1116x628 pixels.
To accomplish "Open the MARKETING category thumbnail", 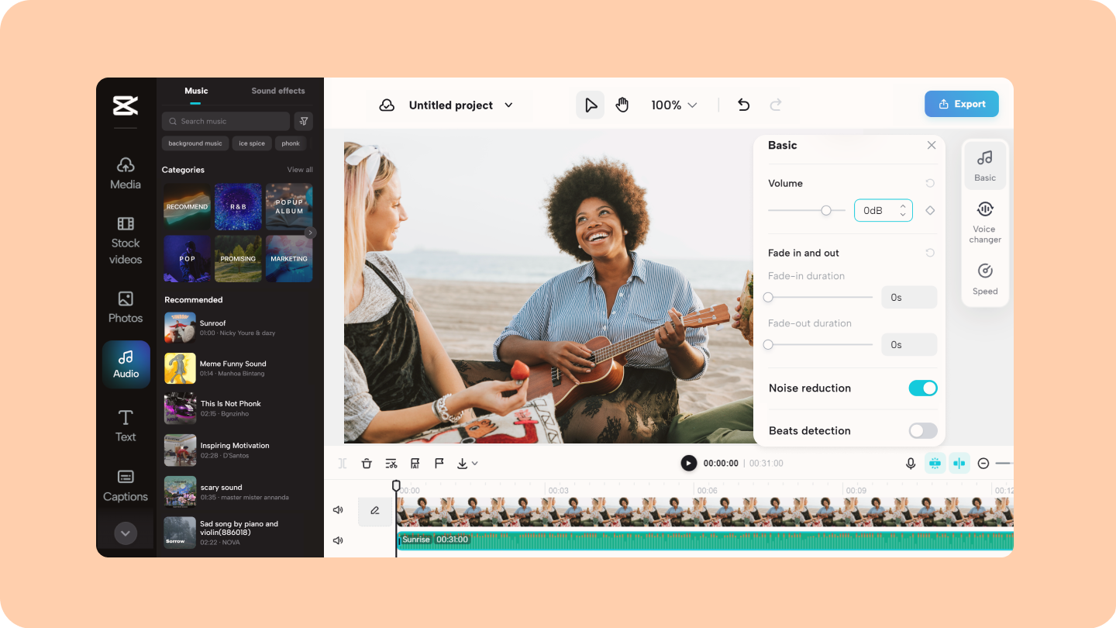I will pos(289,259).
